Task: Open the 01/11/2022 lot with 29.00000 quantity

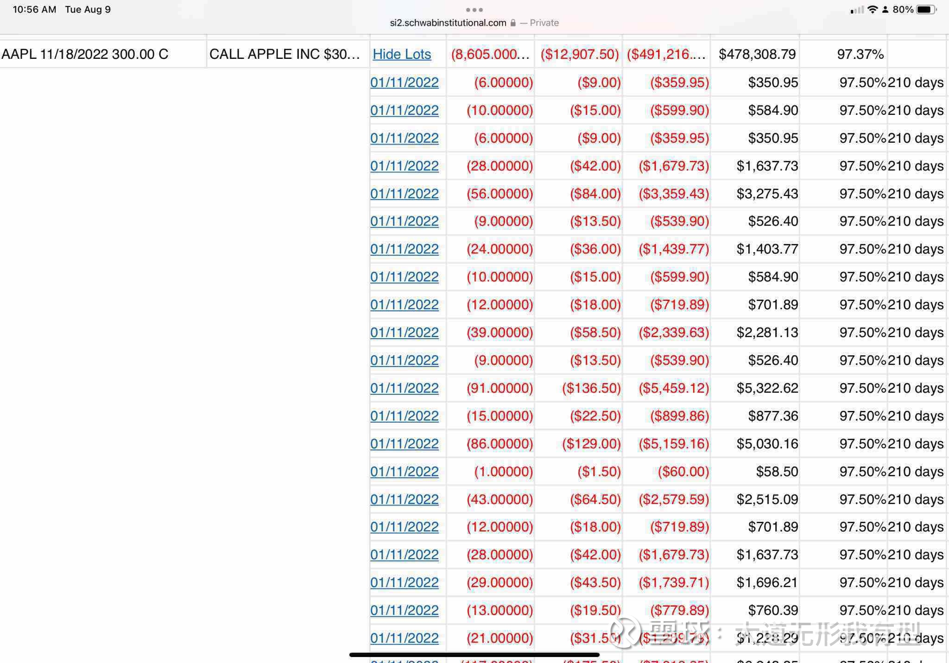Action: point(404,582)
